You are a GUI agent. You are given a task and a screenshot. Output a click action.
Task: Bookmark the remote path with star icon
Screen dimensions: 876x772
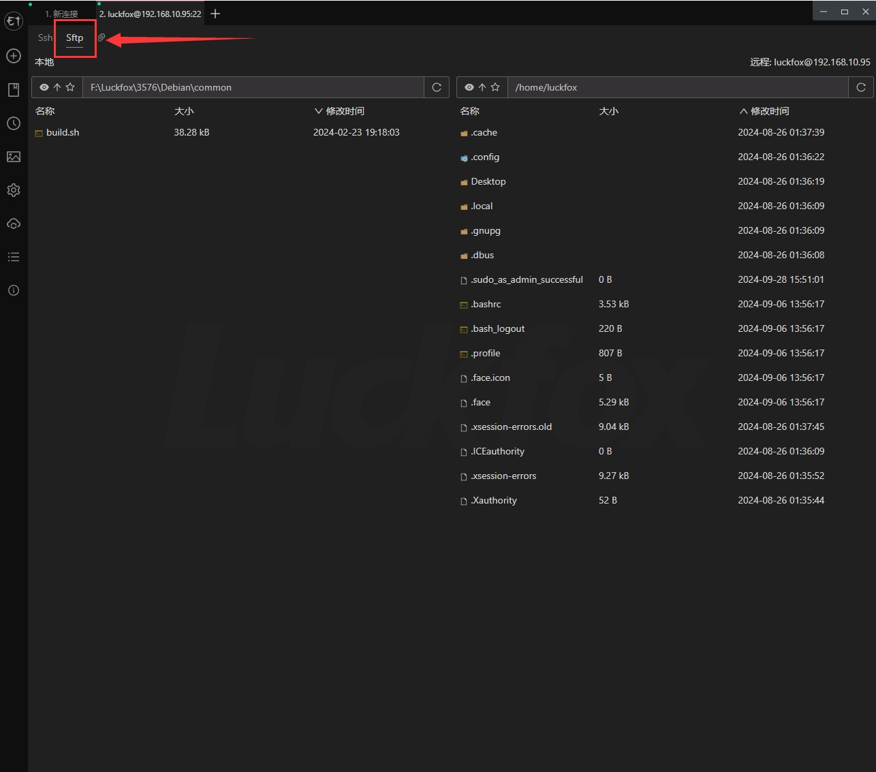(495, 87)
